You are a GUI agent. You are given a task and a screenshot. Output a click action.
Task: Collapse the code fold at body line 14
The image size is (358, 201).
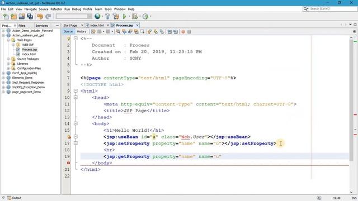coord(76,123)
